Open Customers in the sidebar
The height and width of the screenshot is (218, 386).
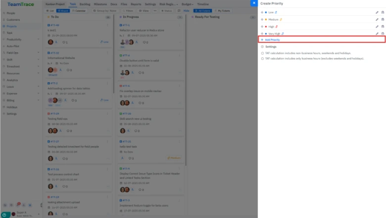(13, 20)
